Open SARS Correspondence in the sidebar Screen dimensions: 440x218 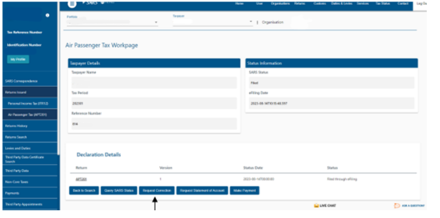[x=21, y=81]
